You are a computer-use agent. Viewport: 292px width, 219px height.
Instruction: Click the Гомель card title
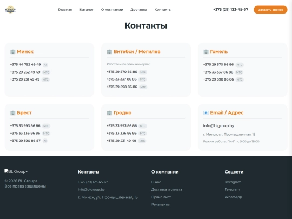219,51
